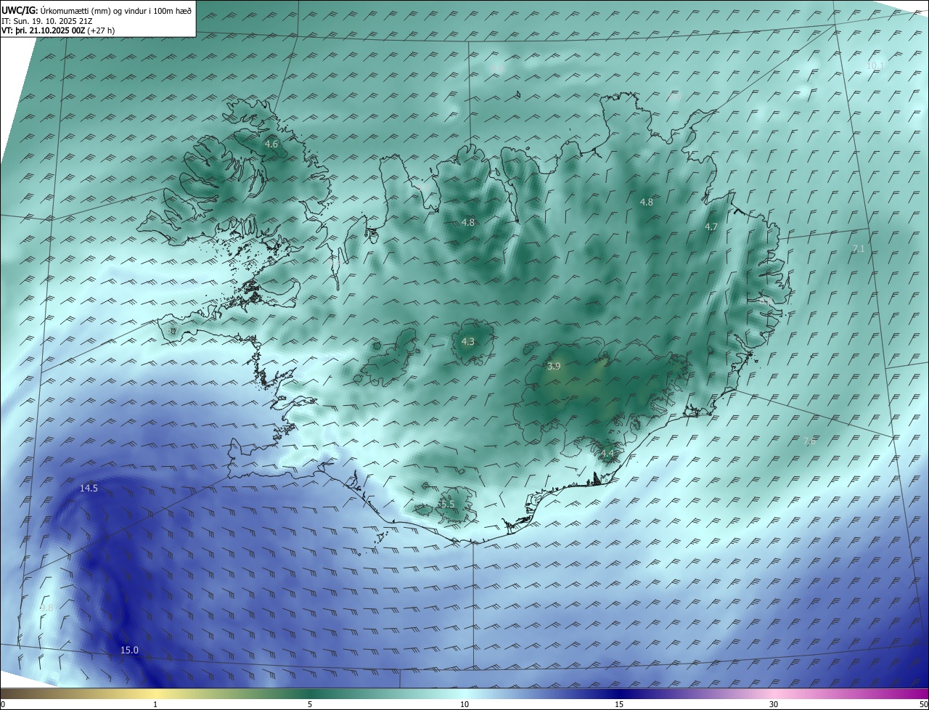The height and width of the screenshot is (710, 929).
Task: Select the 4.4 value label near the south coast
Action: 607,454
